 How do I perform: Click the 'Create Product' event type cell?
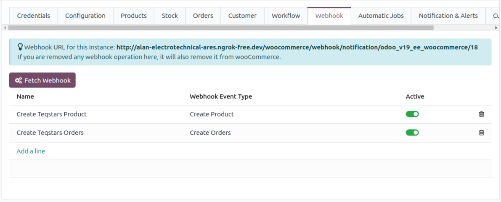[212, 114]
